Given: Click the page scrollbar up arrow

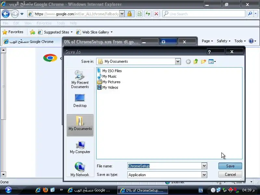Looking at the screenshot, I should coord(3,50).
